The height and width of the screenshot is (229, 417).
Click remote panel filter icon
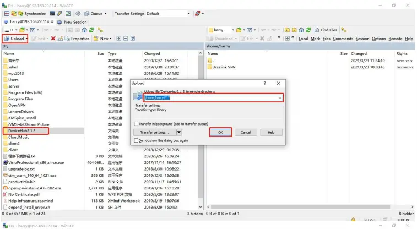tap(250, 30)
